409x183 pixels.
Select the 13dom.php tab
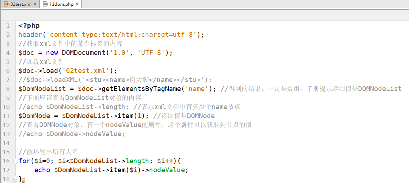coord(61,4)
